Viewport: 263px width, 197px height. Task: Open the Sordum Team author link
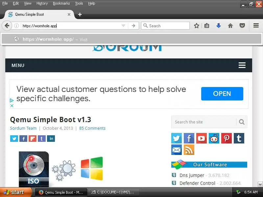pyautogui.click(x=23, y=128)
